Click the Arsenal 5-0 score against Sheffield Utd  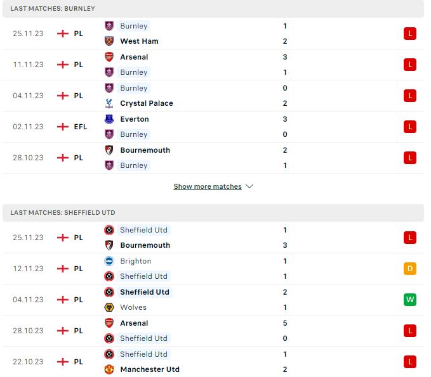[x=285, y=331]
